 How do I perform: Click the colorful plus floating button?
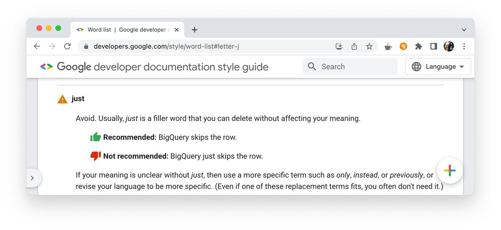[450, 171]
